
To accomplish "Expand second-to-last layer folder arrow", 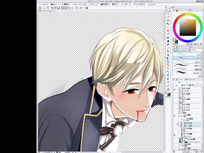I will (x=179, y=145).
